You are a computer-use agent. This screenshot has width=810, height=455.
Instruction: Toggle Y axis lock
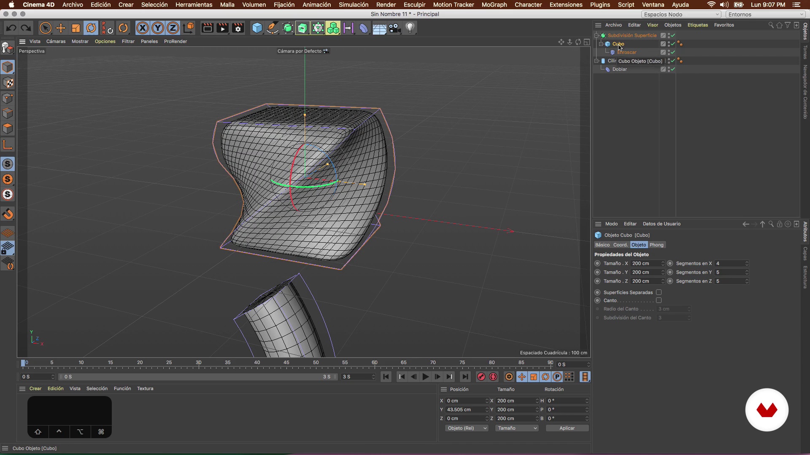pyautogui.click(x=158, y=28)
